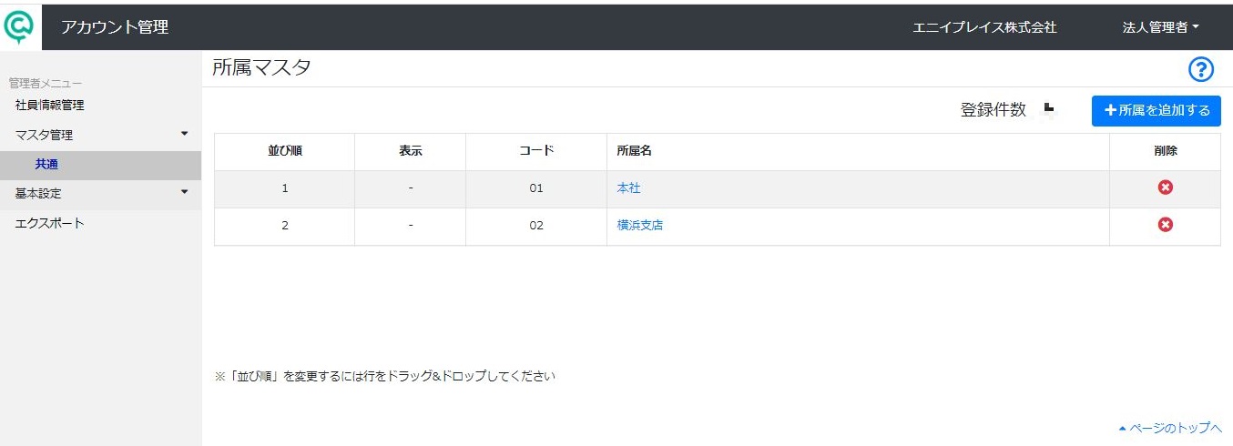Click the 並び順 column header
Screen dimensions: 1233x446
point(285,151)
